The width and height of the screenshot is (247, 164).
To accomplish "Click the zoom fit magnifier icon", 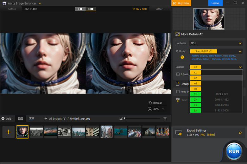I will tap(150, 109).
